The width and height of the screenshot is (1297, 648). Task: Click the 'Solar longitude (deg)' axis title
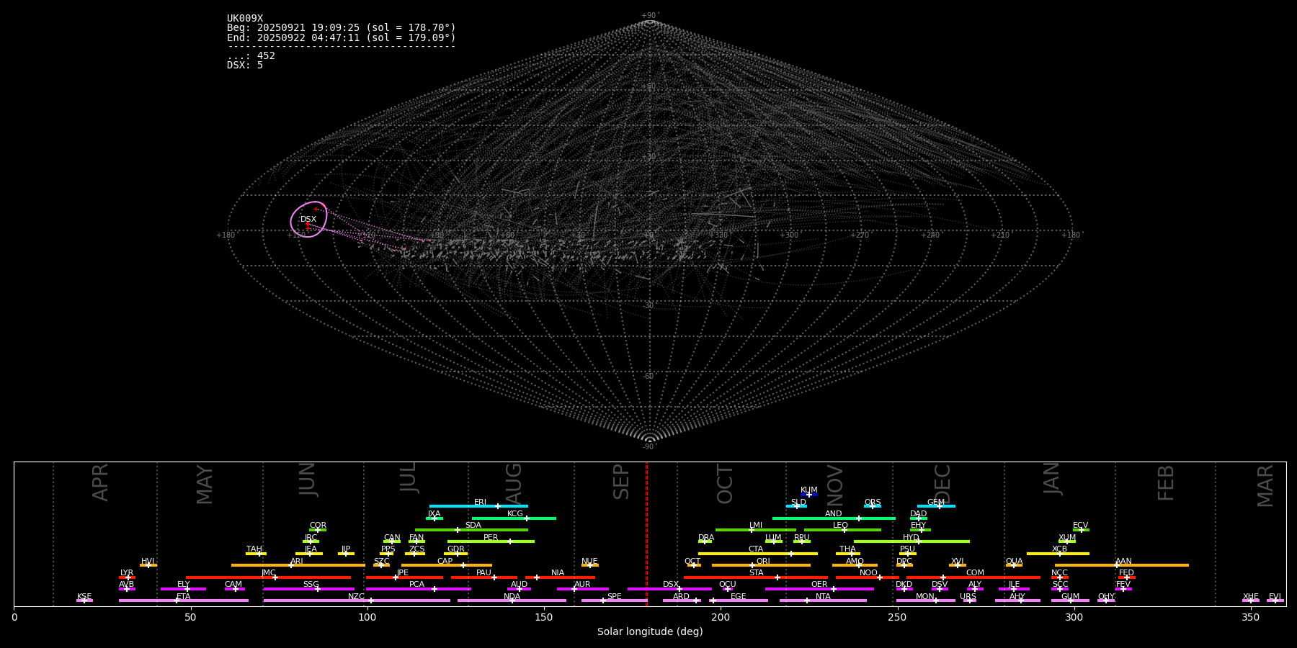tap(650, 632)
